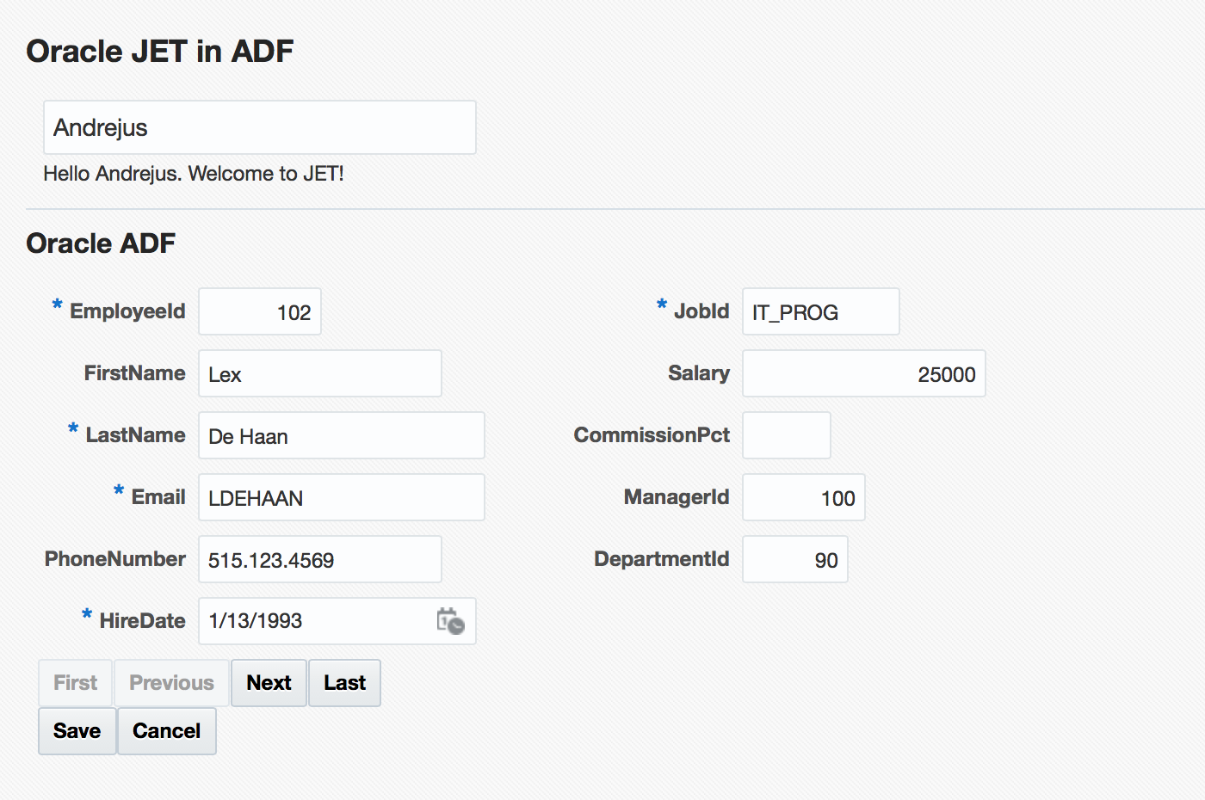The image size is (1205, 800).
Task: Click the Cancel button
Action: pyautogui.click(x=166, y=730)
